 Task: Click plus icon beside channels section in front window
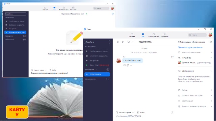[x=108, y=79]
